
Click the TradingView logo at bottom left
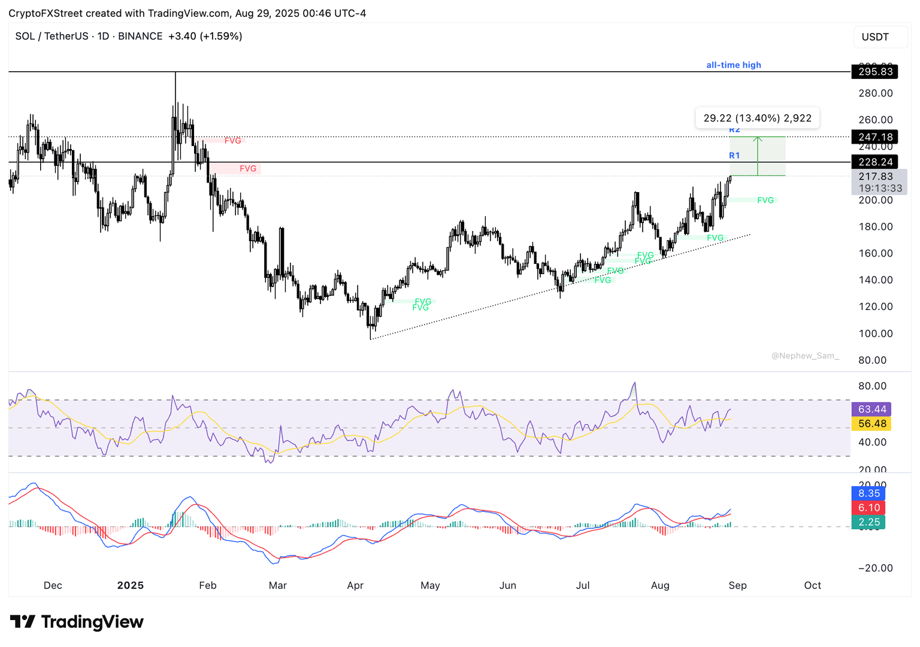[76, 622]
